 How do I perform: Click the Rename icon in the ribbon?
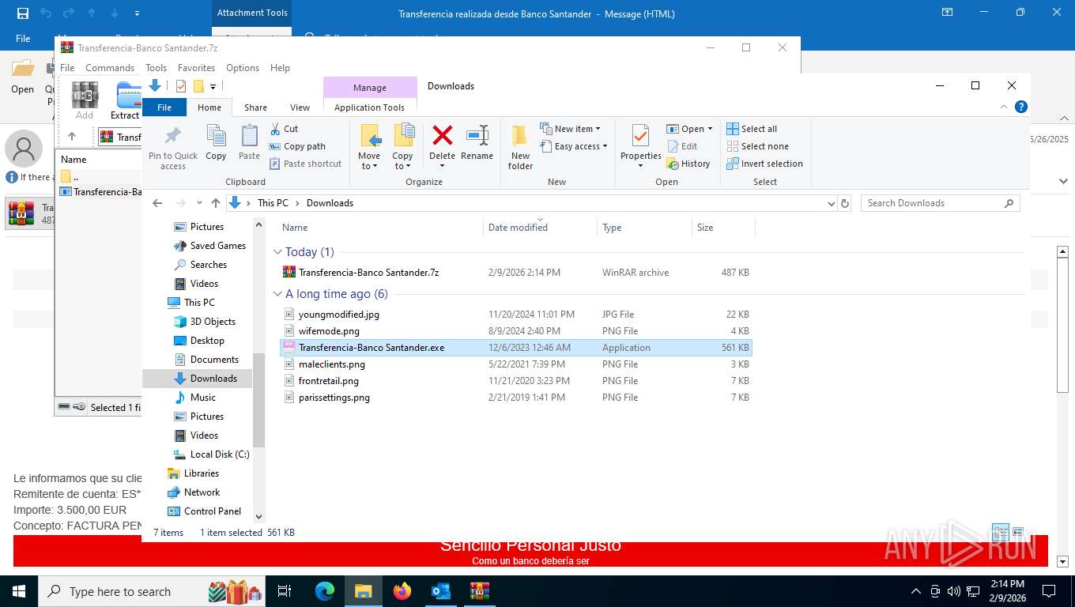(x=477, y=135)
